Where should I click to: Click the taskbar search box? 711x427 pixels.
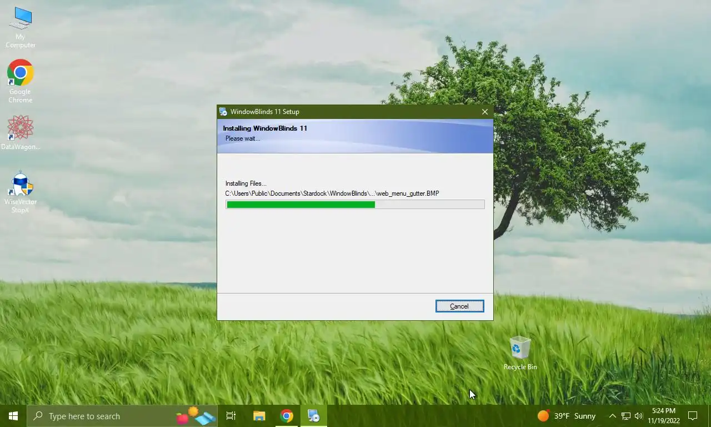click(x=122, y=416)
